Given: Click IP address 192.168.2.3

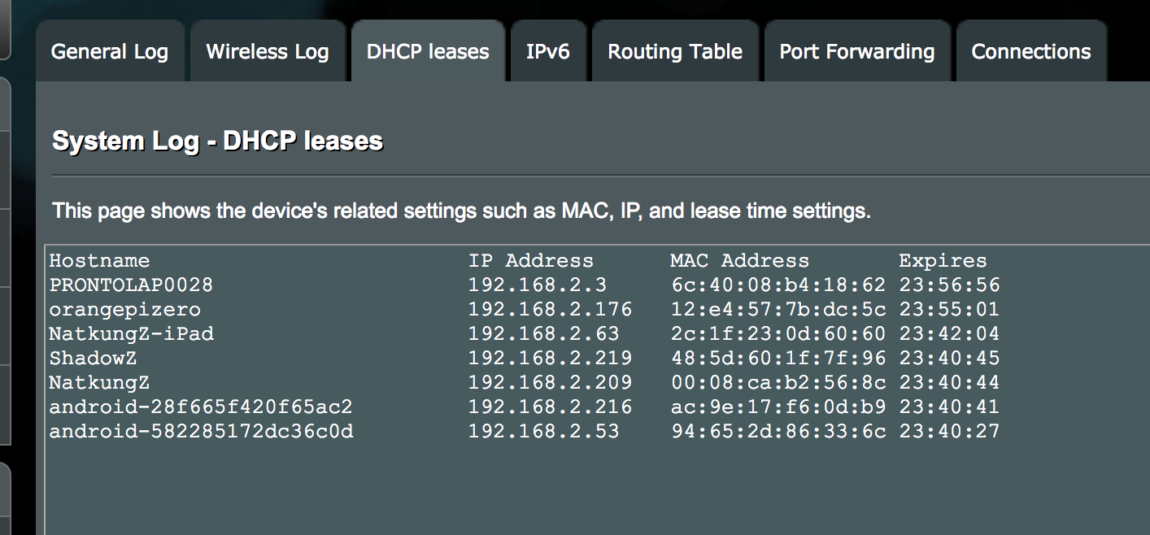Looking at the screenshot, I should [537, 285].
